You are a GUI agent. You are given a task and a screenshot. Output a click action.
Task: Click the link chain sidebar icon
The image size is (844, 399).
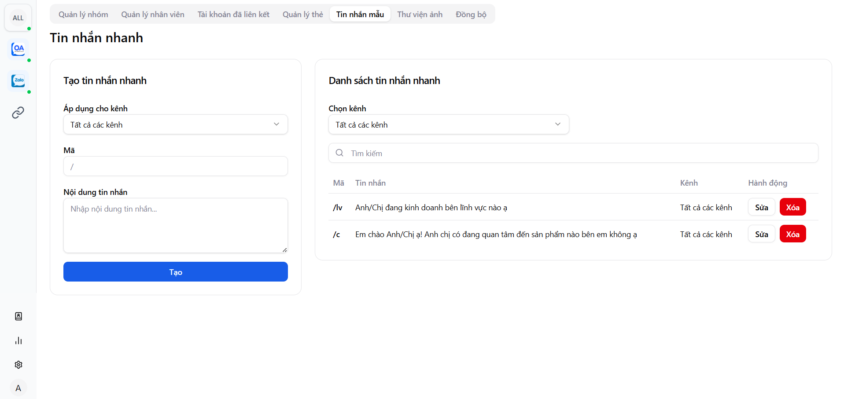click(x=18, y=113)
